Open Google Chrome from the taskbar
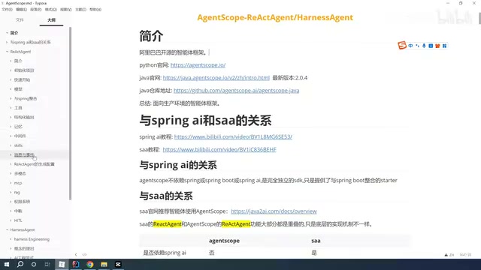Image resolution: width=481 pixels, height=270 pixels. 90,264
